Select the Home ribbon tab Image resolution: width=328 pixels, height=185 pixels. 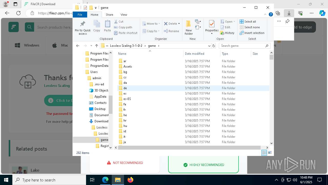pyautogui.click(x=94, y=15)
